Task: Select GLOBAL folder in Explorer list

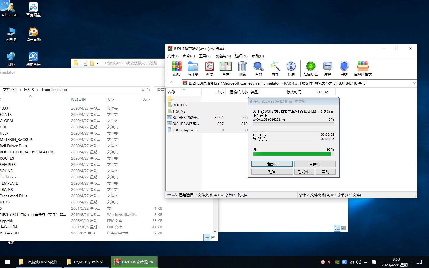Action: pos(7,121)
